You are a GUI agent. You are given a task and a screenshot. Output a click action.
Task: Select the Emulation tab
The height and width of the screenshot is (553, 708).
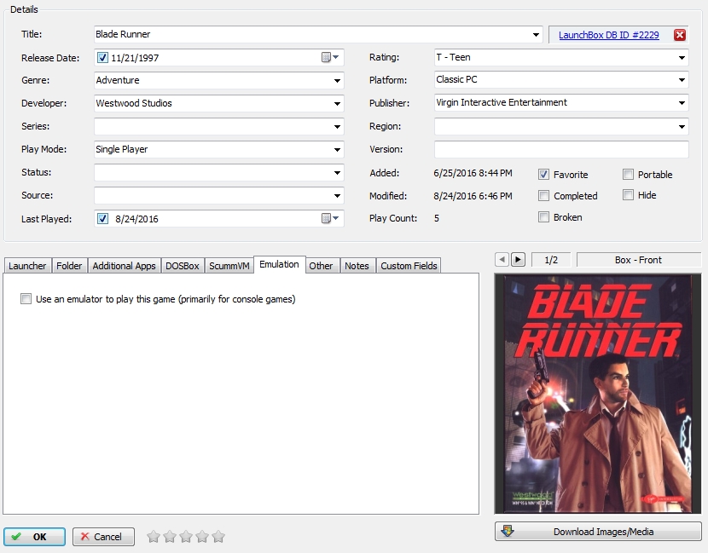280,264
